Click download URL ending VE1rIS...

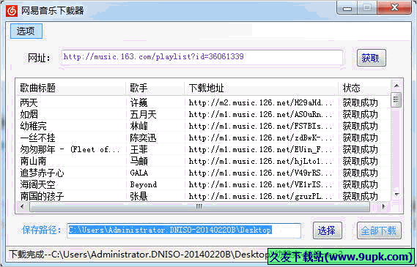coord(261,184)
